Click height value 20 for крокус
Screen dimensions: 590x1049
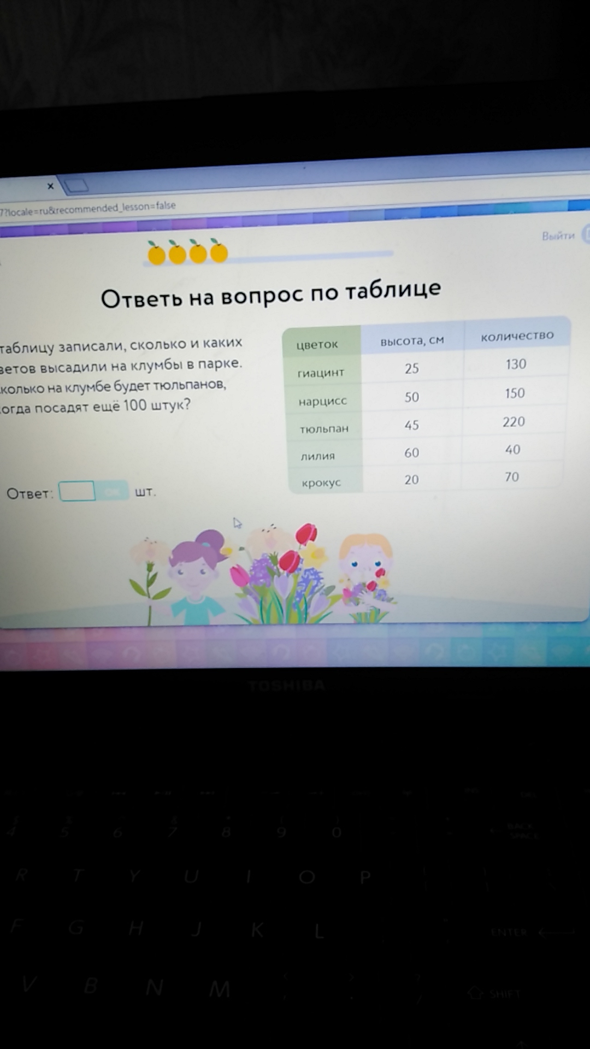coord(411,480)
